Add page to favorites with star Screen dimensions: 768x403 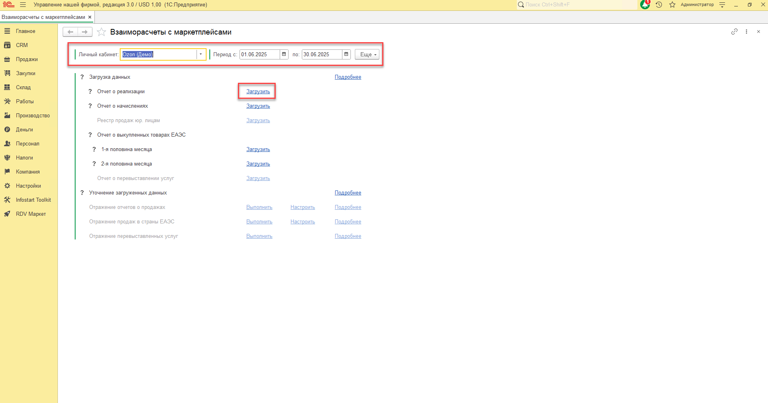pos(102,32)
